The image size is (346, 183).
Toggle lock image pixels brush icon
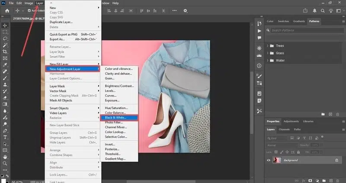point(282,152)
